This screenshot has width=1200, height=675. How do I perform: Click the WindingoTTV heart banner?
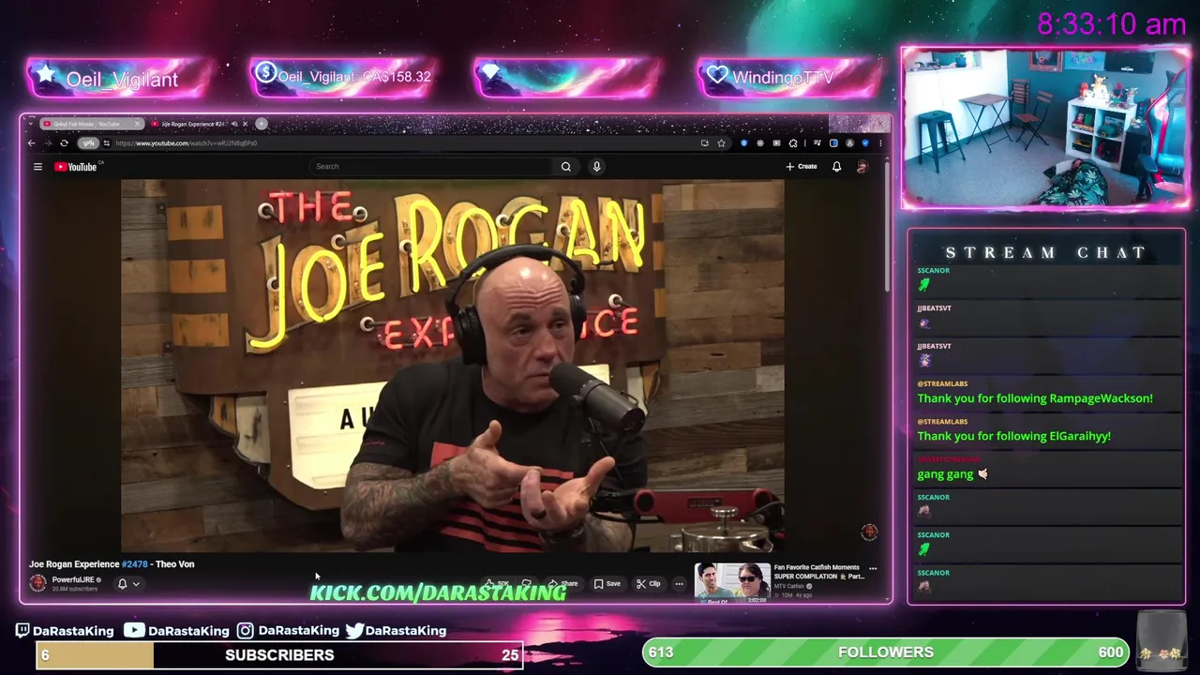tap(790, 77)
